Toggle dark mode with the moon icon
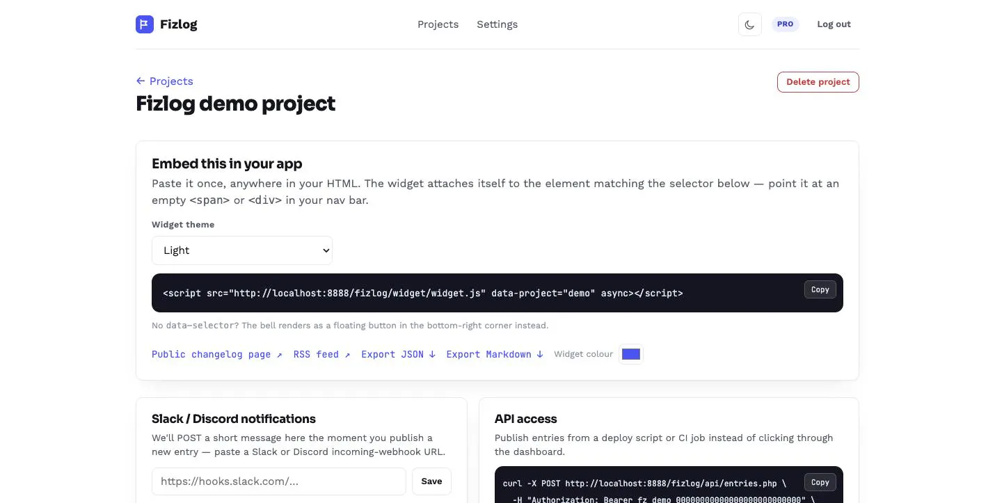The height and width of the screenshot is (503, 995). click(749, 24)
